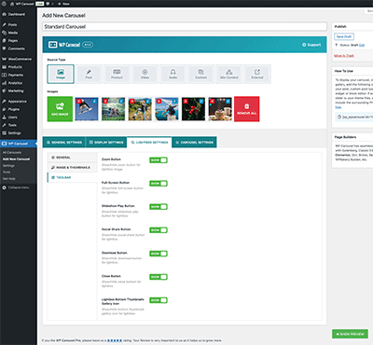
Task: Toggle the Slideshow Play Button switch
Action: point(159,207)
